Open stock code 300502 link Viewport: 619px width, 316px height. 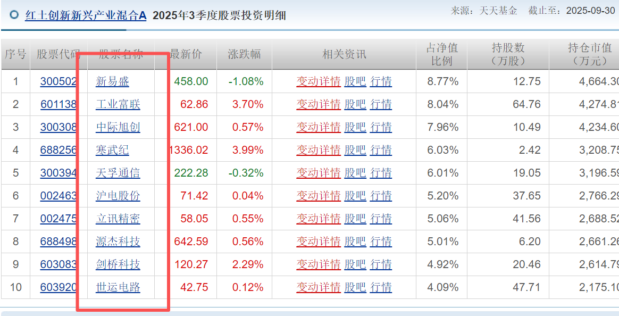(x=58, y=82)
